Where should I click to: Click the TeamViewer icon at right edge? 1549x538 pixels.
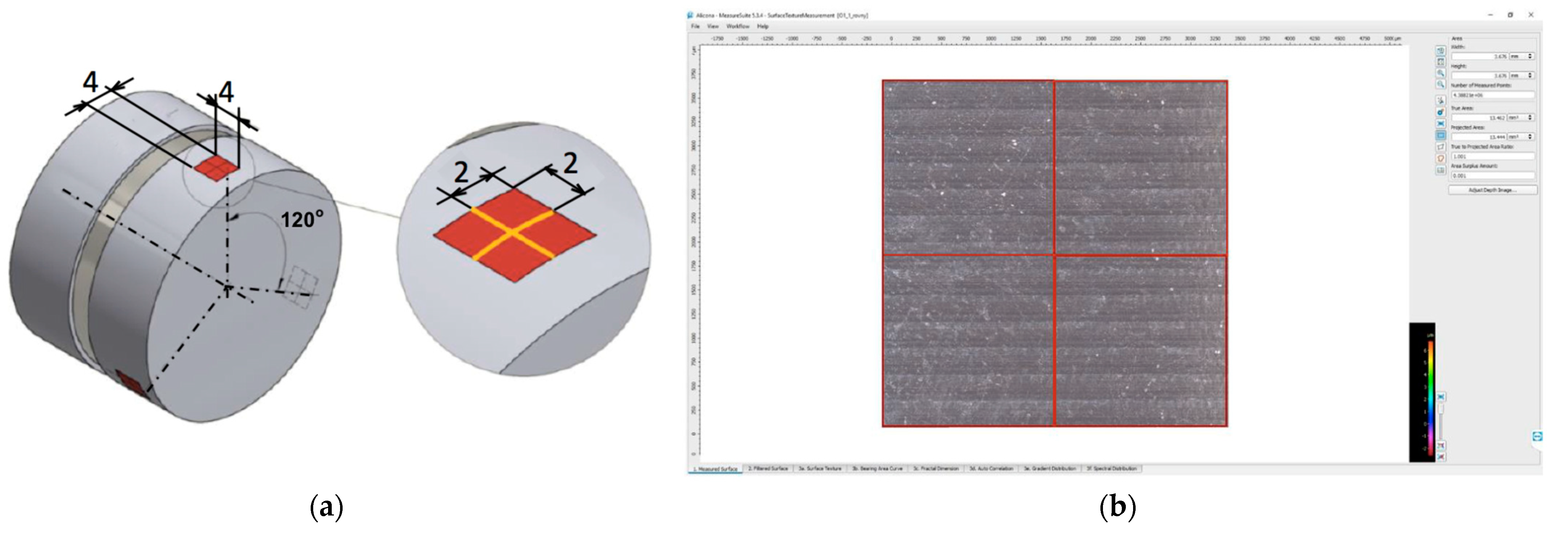(1538, 436)
